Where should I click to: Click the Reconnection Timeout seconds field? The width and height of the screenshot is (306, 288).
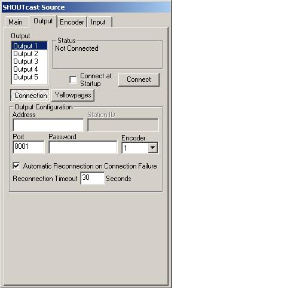pyautogui.click(x=93, y=178)
